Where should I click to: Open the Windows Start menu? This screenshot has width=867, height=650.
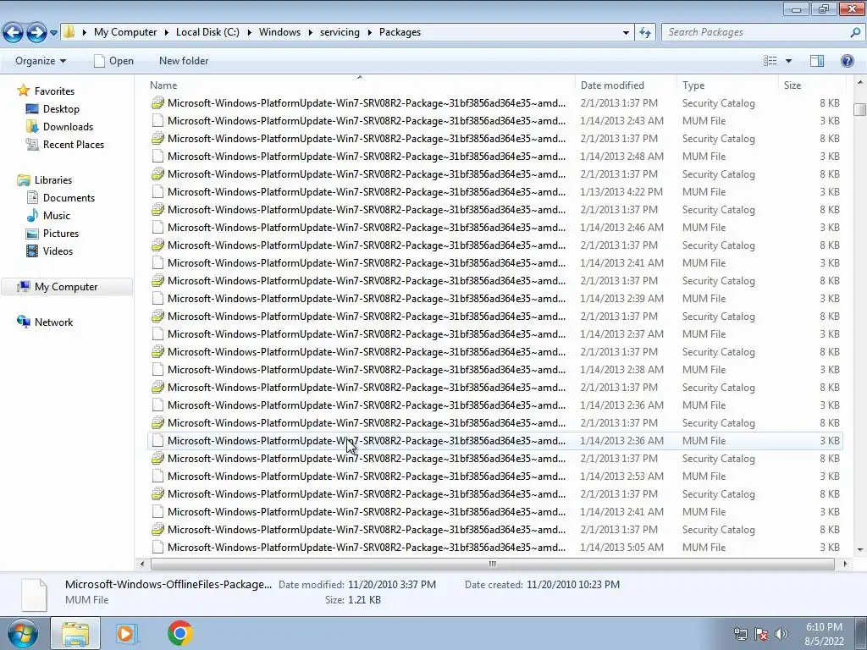(x=22, y=633)
